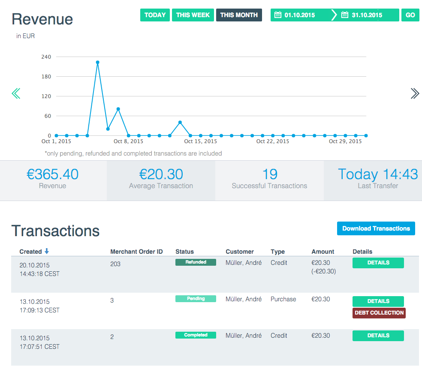
Task: Sort by the Amount column header
Action: pos(323,252)
